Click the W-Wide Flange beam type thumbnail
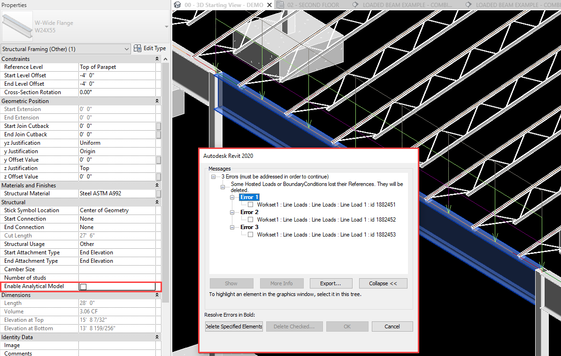The image size is (561, 356). [x=17, y=26]
